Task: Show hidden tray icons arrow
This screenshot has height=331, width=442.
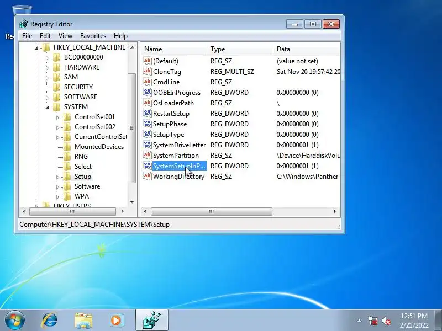Action: (x=360, y=321)
